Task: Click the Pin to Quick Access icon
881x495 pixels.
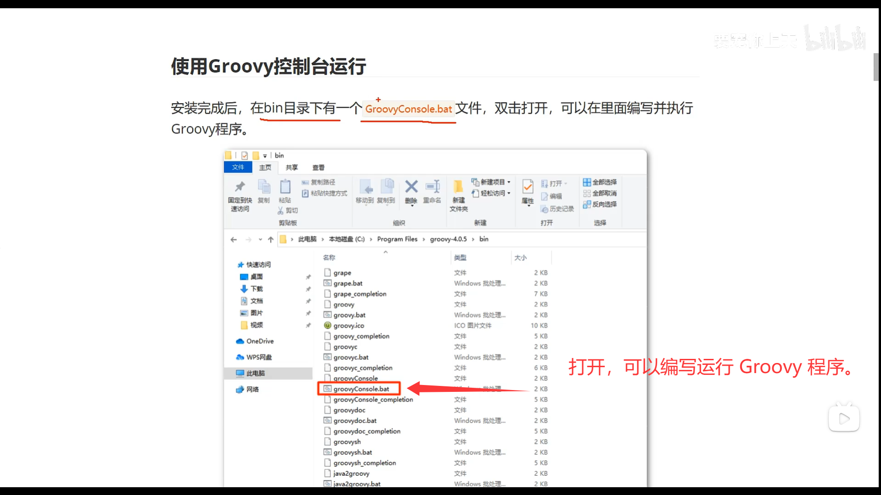Action: pyautogui.click(x=240, y=187)
